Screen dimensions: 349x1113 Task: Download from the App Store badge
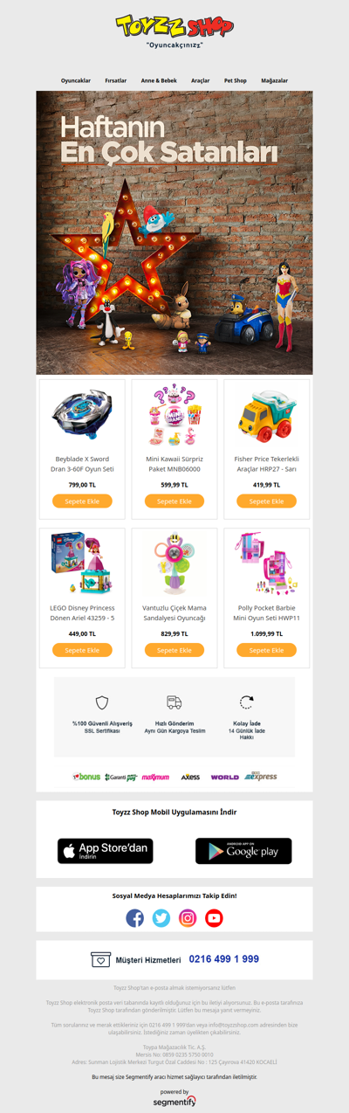click(x=106, y=851)
